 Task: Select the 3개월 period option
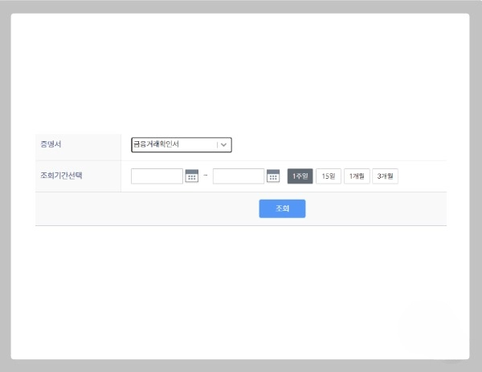point(385,176)
